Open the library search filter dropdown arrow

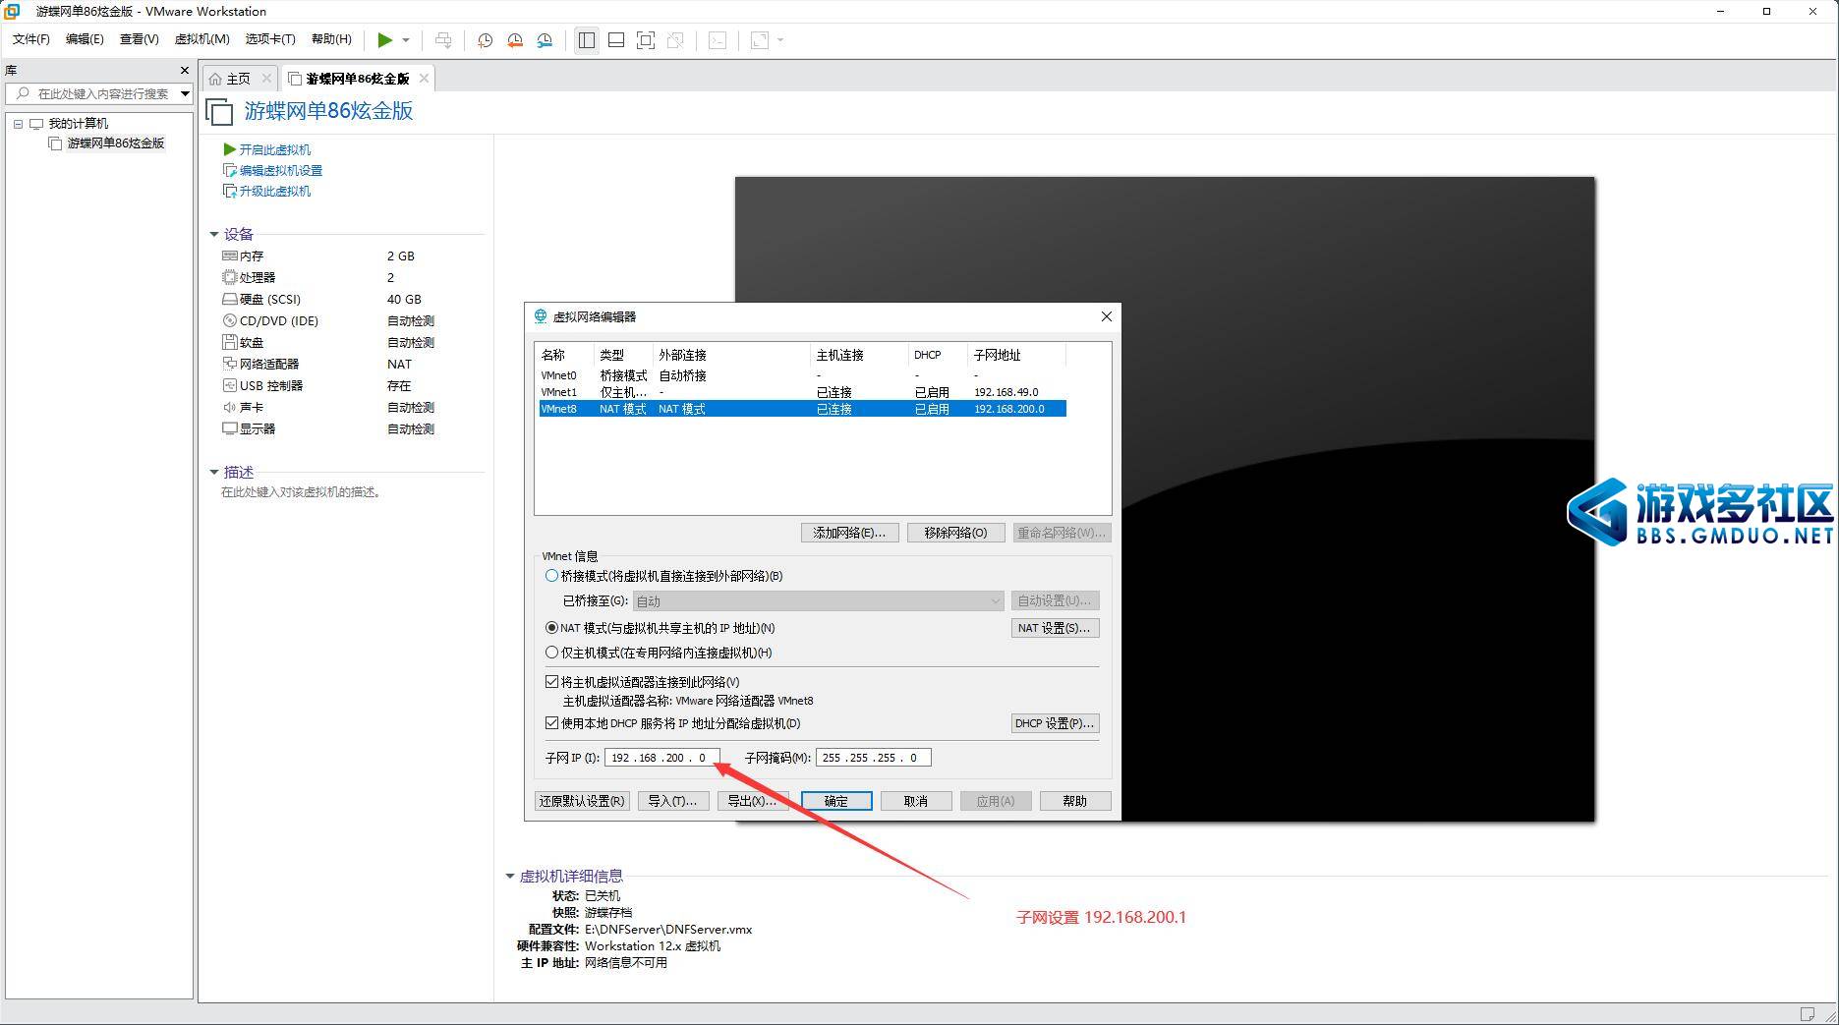pyautogui.click(x=184, y=93)
